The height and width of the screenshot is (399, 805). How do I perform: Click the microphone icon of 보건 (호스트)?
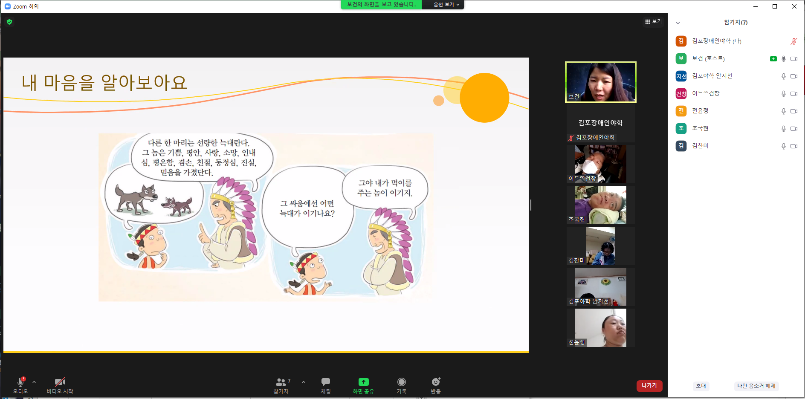[783, 59]
